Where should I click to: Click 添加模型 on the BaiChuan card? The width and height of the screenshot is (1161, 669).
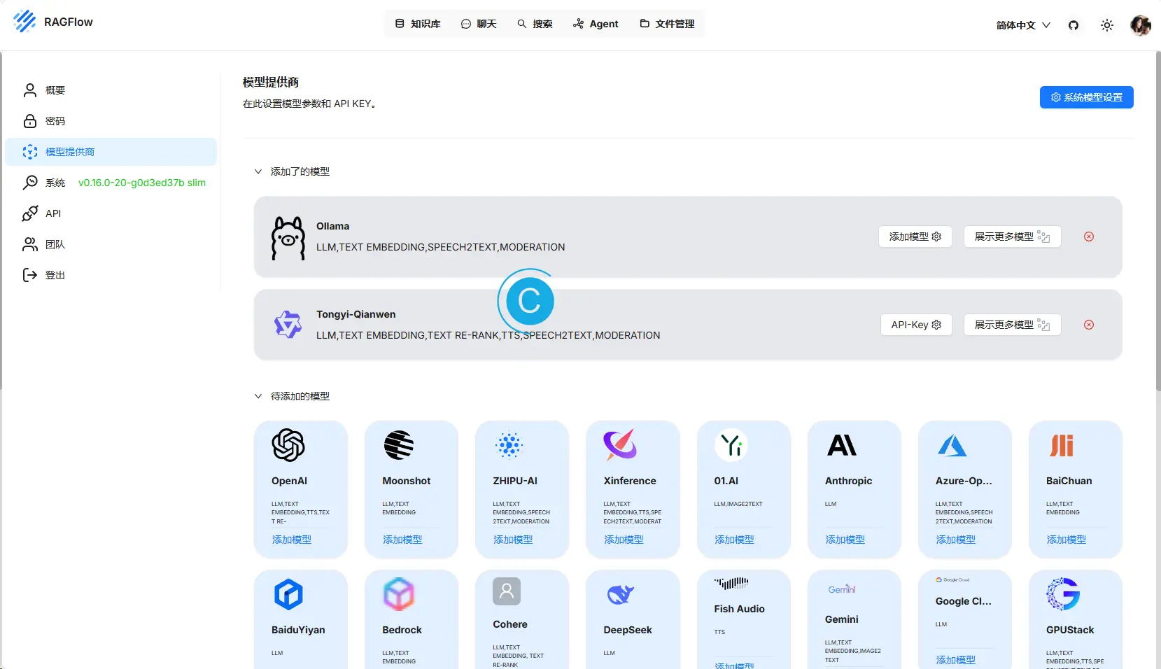pos(1066,540)
